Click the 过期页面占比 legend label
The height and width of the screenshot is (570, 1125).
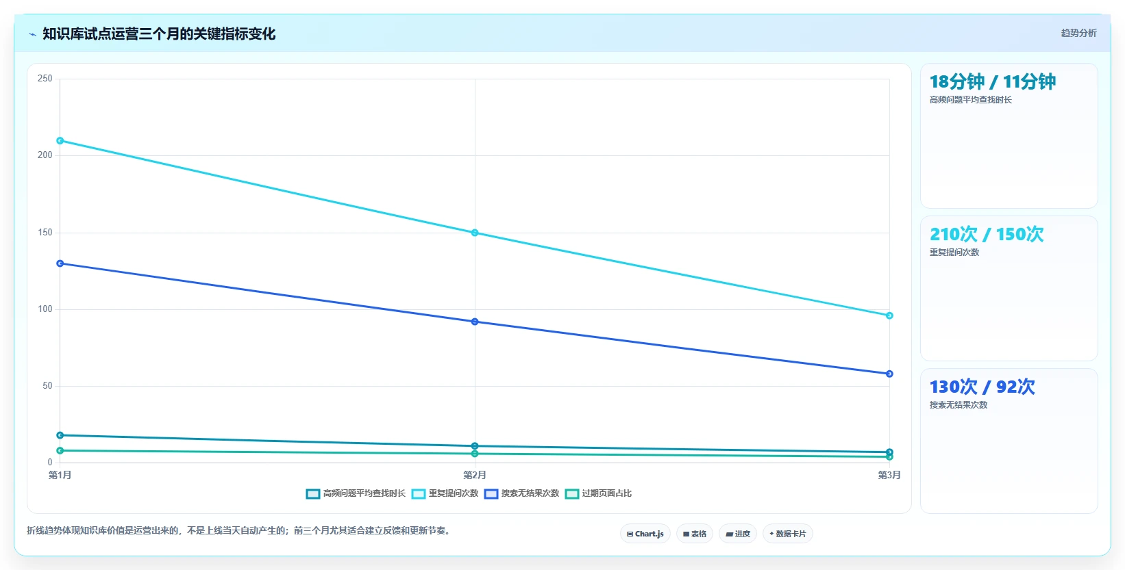607,493
